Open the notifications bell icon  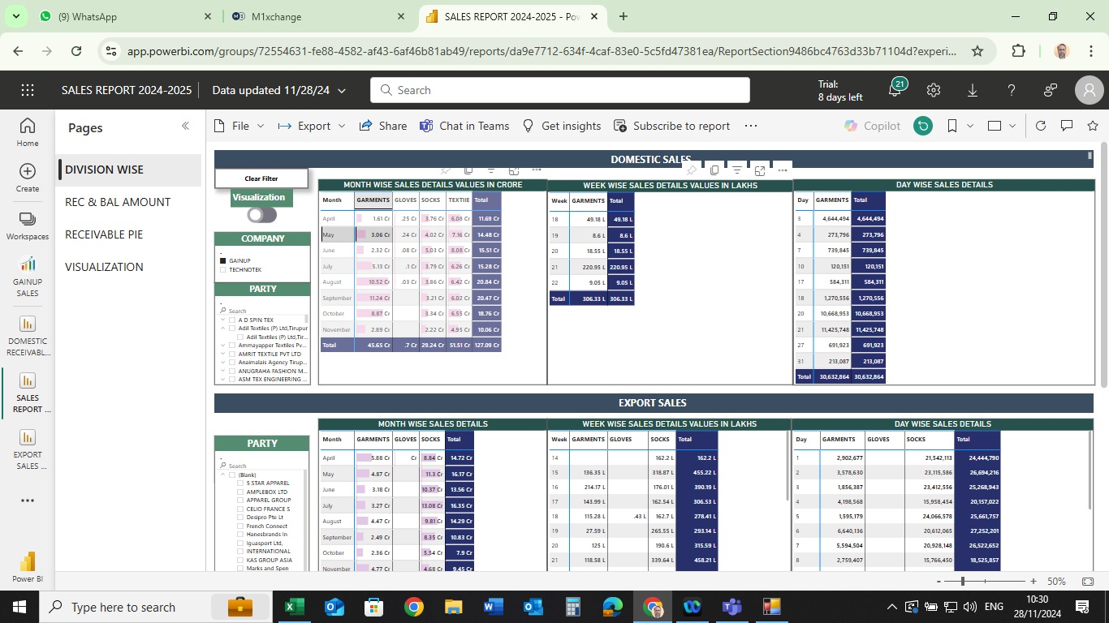895,90
